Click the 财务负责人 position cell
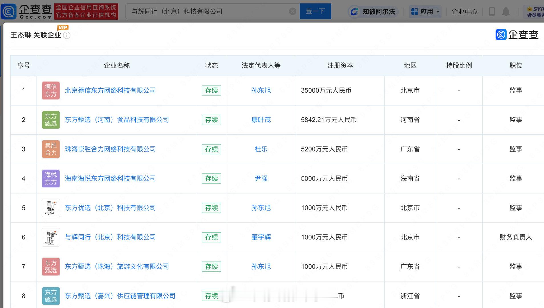544x308 pixels. tap(516, 237)
